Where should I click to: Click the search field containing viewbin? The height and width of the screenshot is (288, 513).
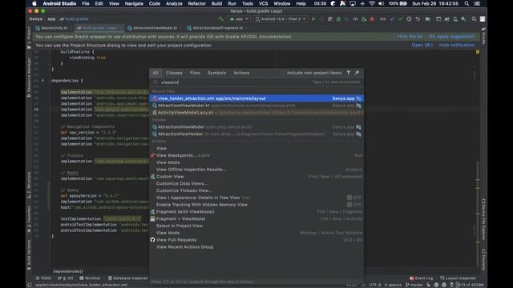256,82
